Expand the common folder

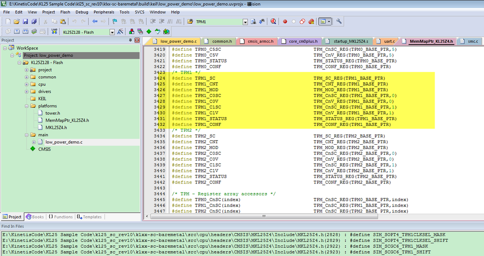click(x=27, y=77)
